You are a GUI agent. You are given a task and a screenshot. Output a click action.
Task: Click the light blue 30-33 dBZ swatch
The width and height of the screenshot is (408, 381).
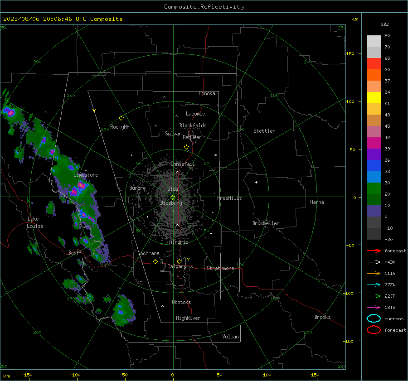pos(374,177)
